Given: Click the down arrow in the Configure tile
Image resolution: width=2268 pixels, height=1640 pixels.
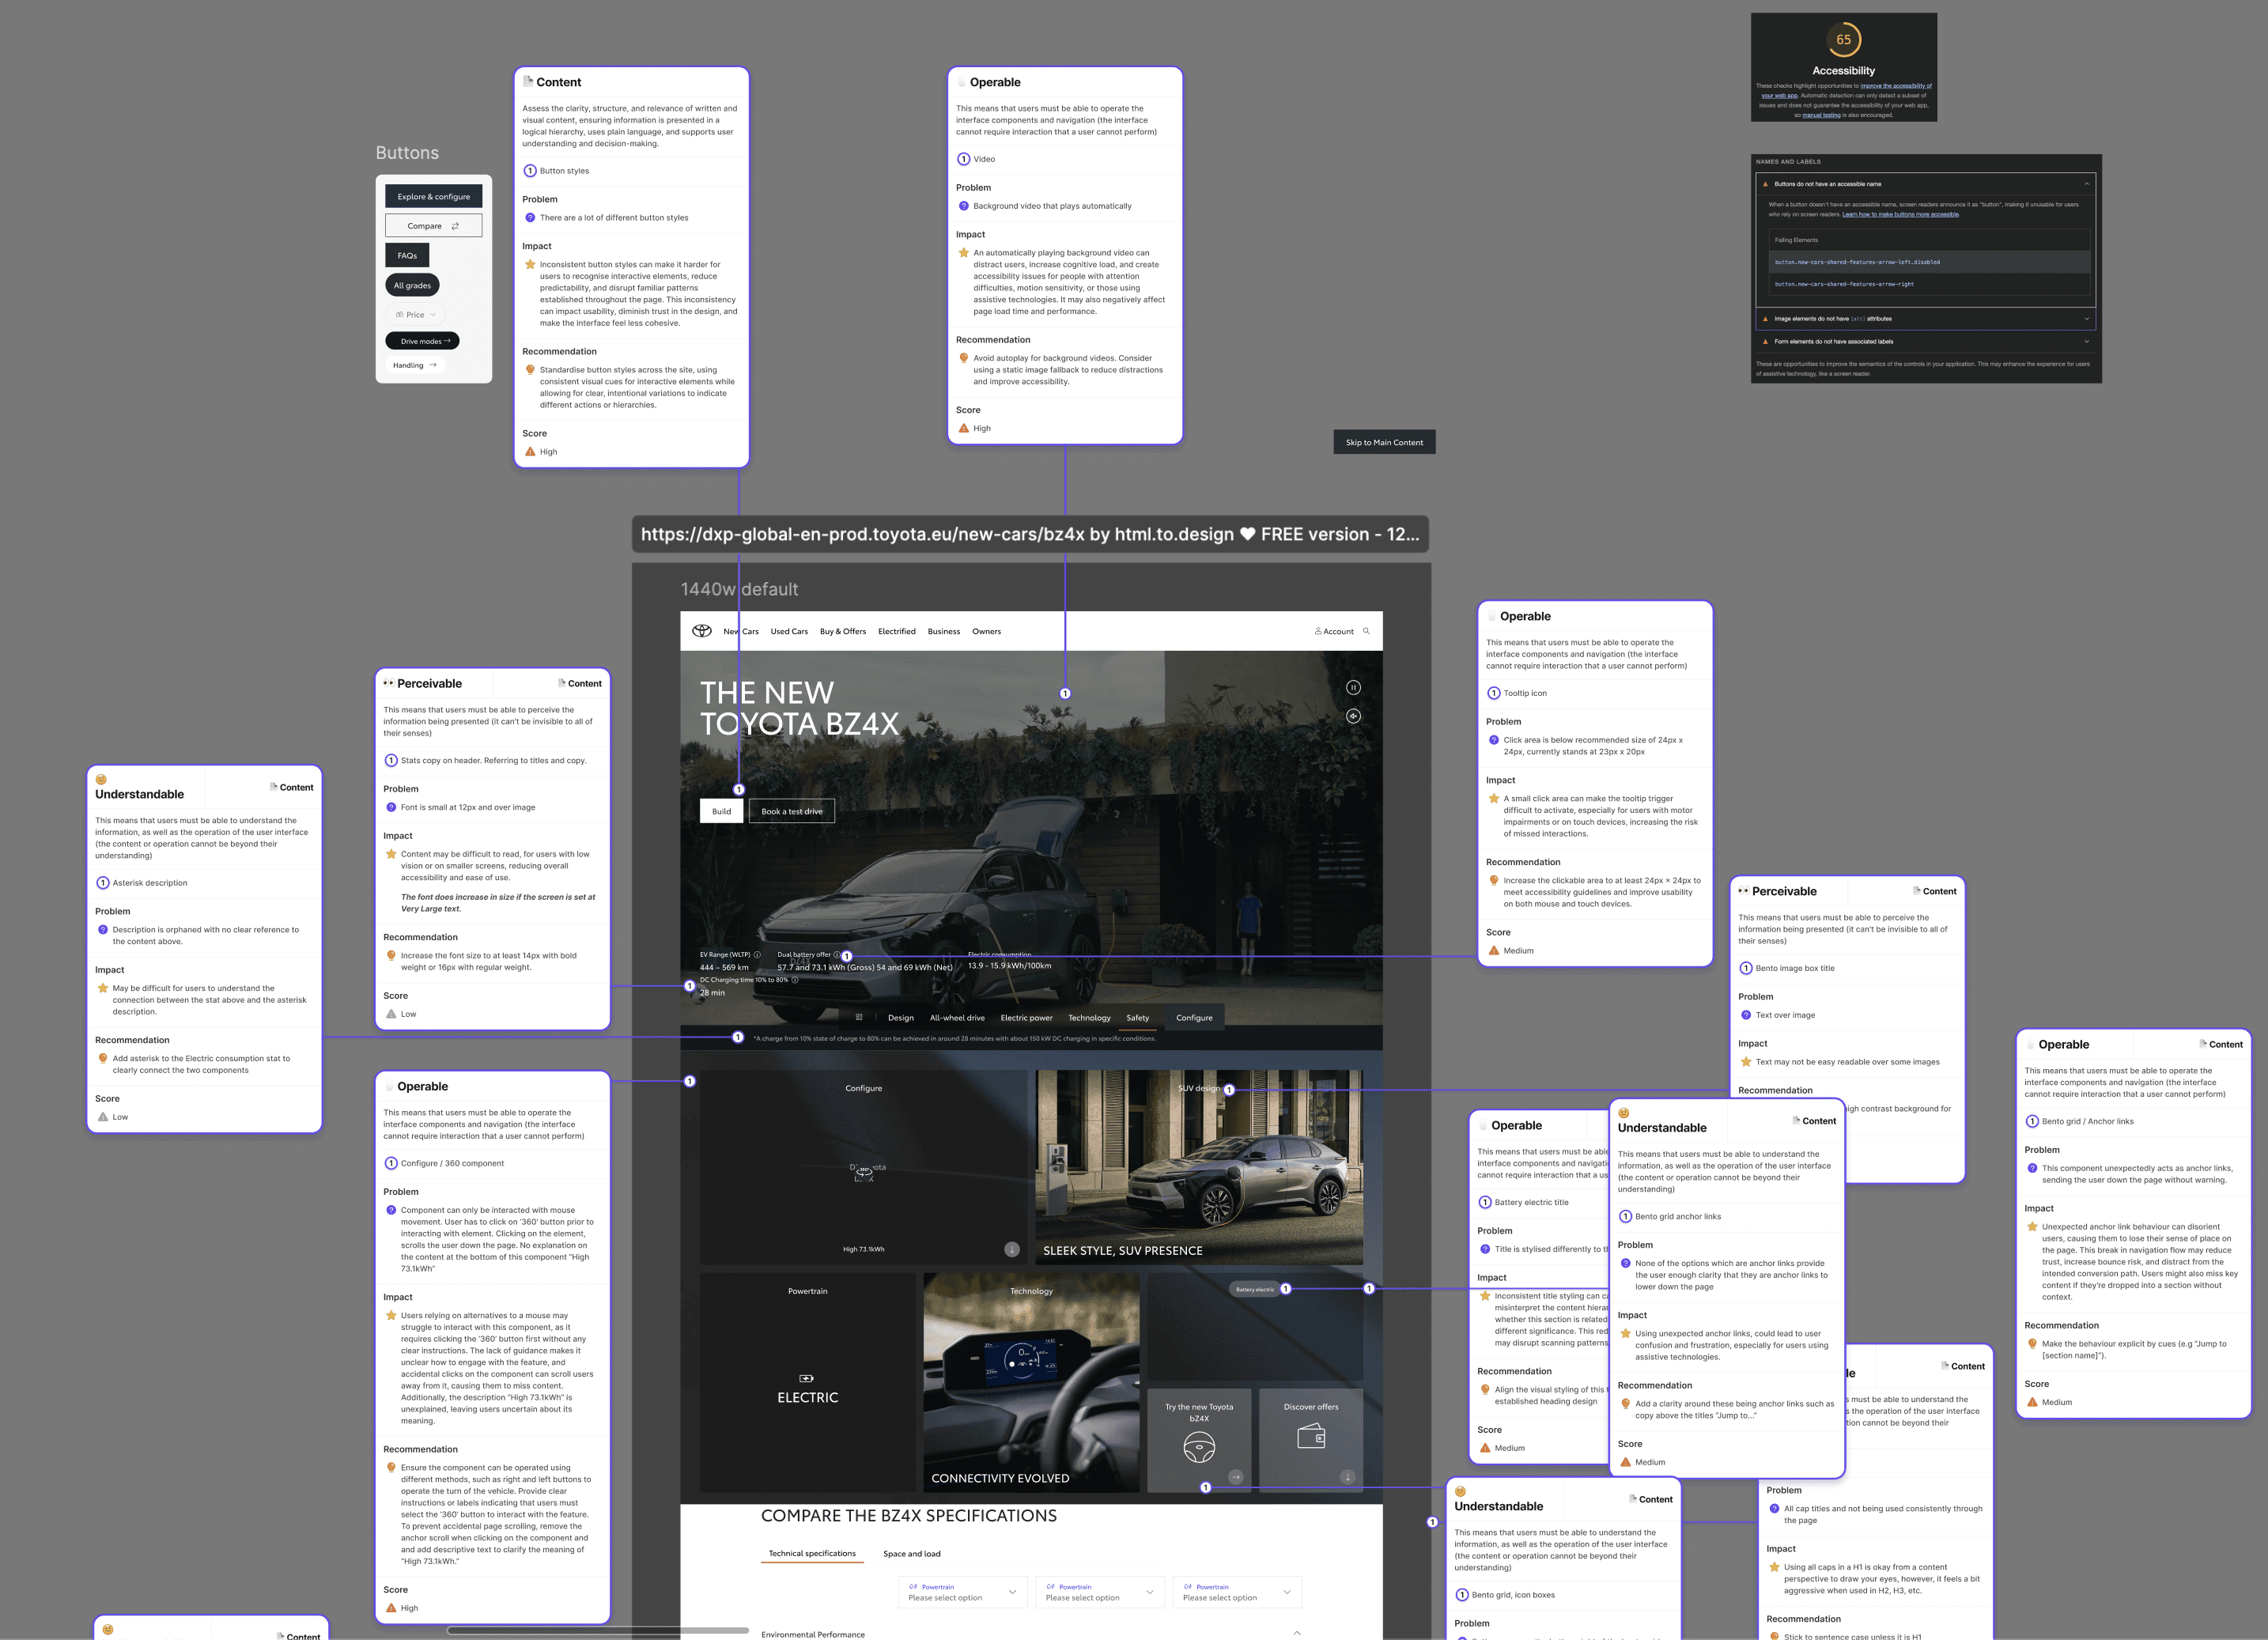Looking at the screenshot, I should click(x=1012, y=1249).
